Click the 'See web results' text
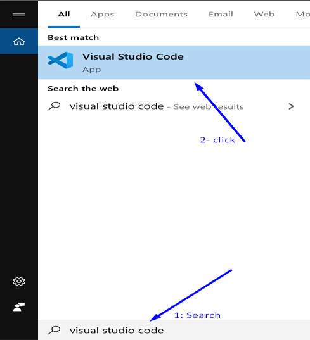This screenshot has height=340, width=310. [209, 106]
